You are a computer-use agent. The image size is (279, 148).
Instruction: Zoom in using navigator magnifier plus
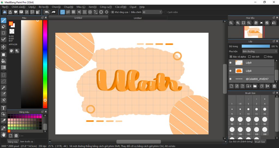tap(238, 23)
